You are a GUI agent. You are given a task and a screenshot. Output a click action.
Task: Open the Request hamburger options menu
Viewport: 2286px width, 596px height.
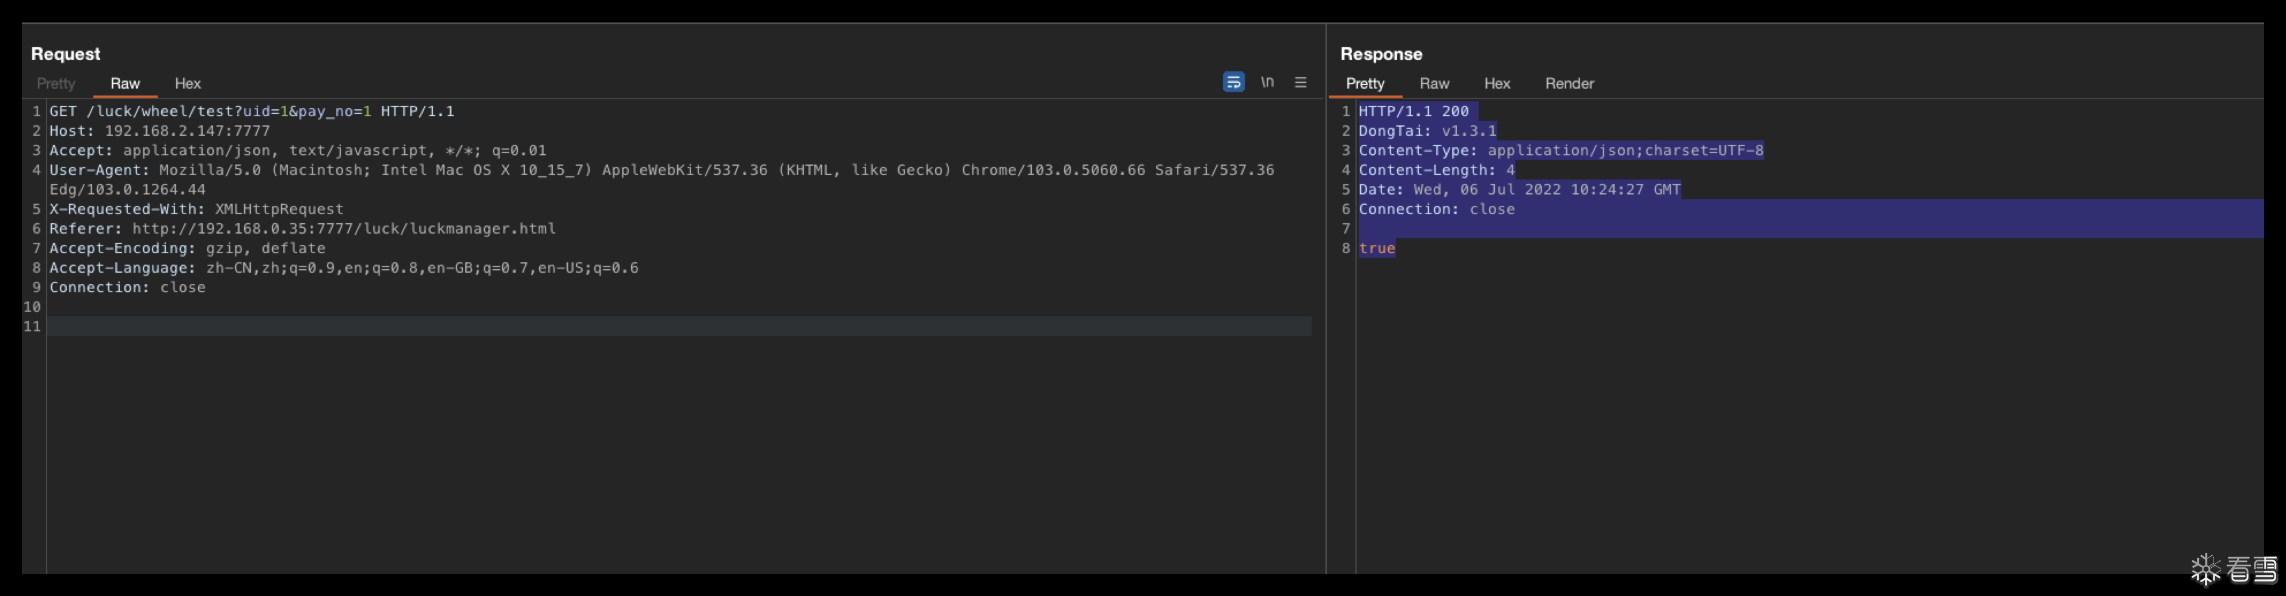point(1301,82)
